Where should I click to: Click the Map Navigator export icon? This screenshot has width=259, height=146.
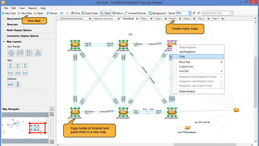(x=52, y=109)
